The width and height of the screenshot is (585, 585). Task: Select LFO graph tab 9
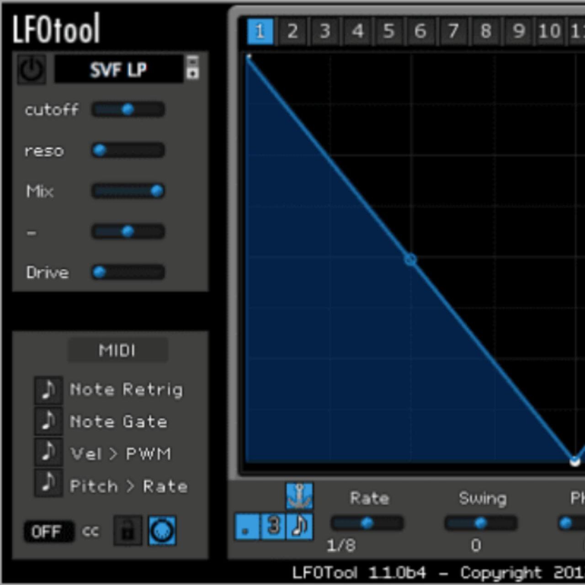tap(518, 31)
